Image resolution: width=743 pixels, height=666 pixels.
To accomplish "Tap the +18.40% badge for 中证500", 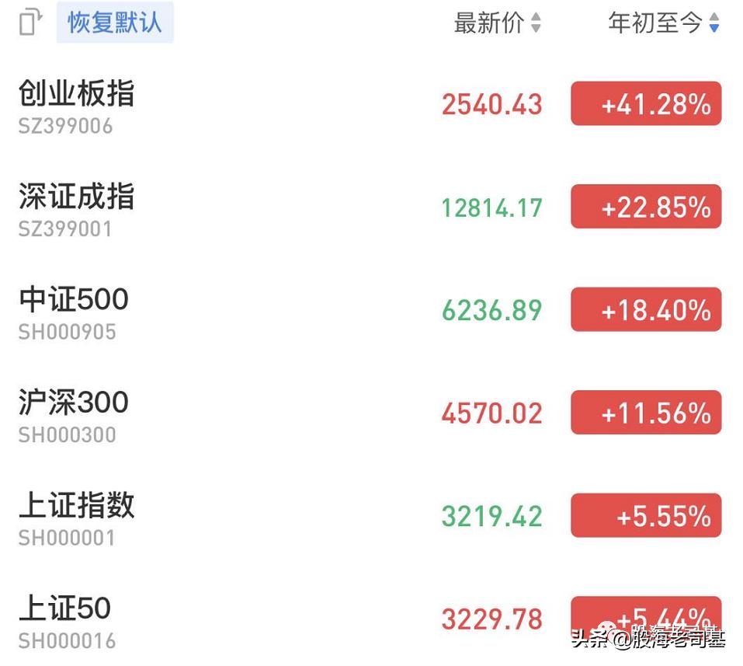I will click(x=646, y=309).
